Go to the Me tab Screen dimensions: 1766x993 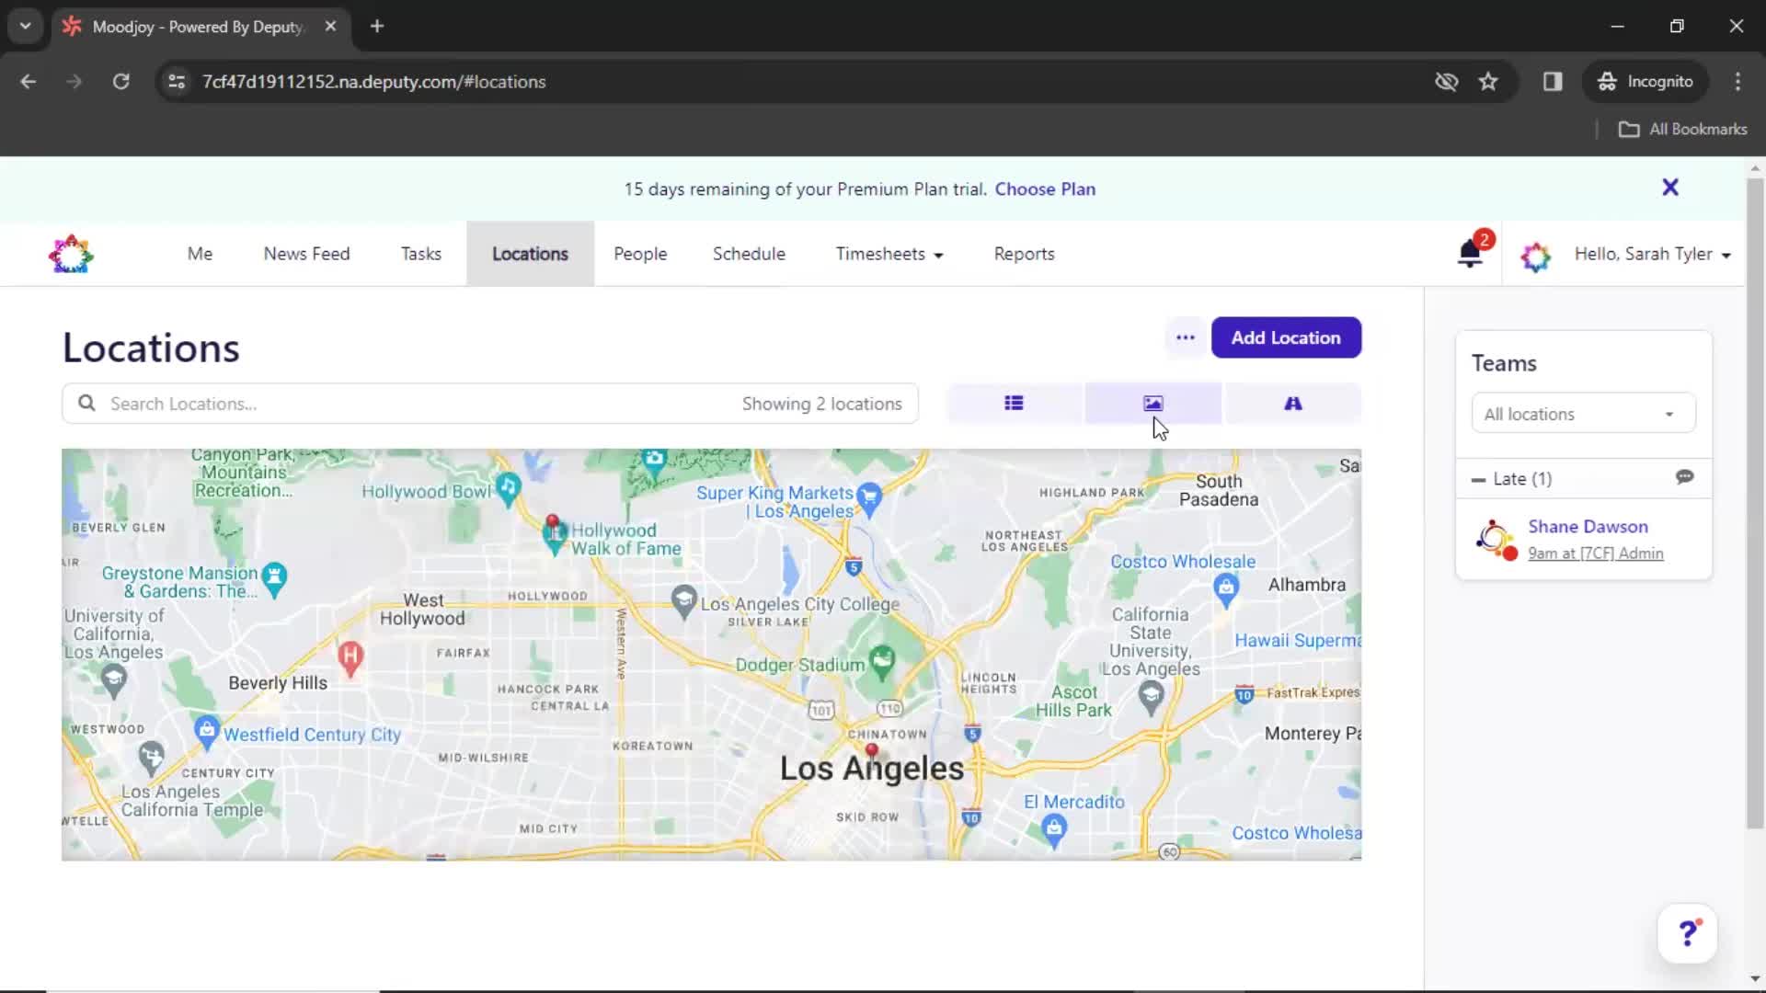[x=200, y=254]
